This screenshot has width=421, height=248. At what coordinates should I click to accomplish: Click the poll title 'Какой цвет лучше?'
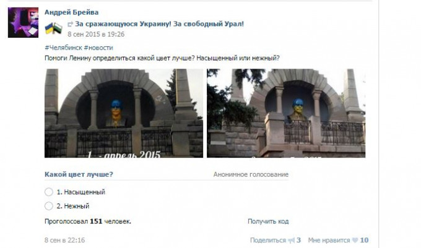point(79,174)
